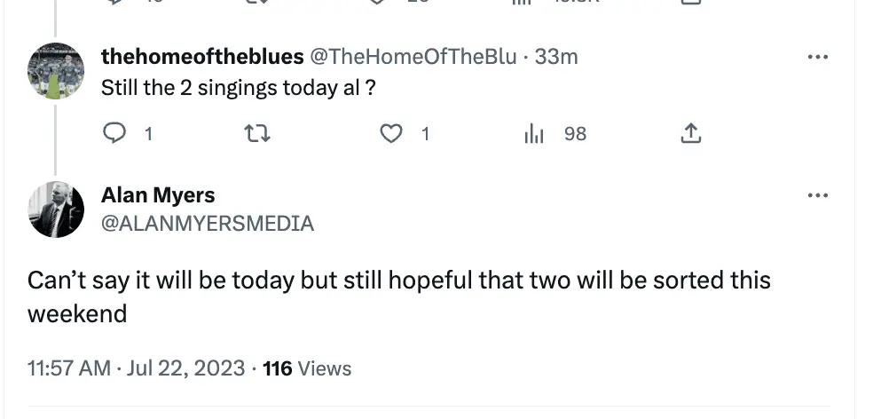Image resolution: width=873 pixels, height=419 pixels.
Task: Share the thehomeoftheblues tweet
Action: pos(691,134)
